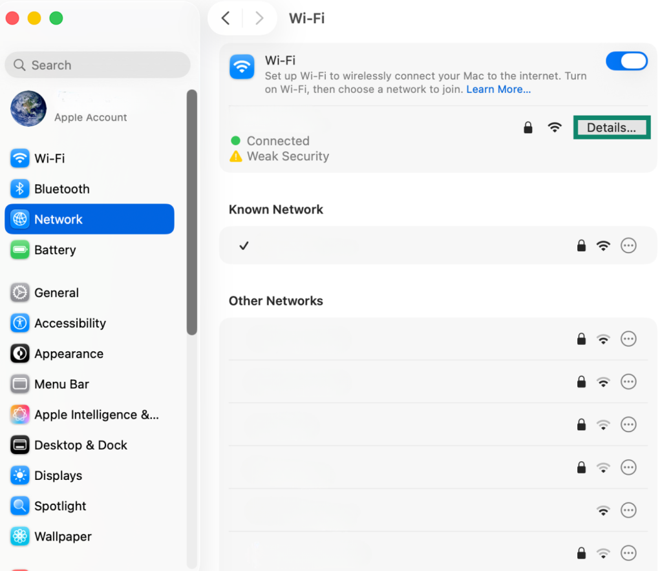The height and width of the screenshot is (571, 662).
Task: Select the Appearance sidebar icon
Action: click(x=19, y=353)
